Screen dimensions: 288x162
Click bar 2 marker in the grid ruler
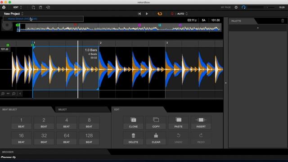click(100, 43)
